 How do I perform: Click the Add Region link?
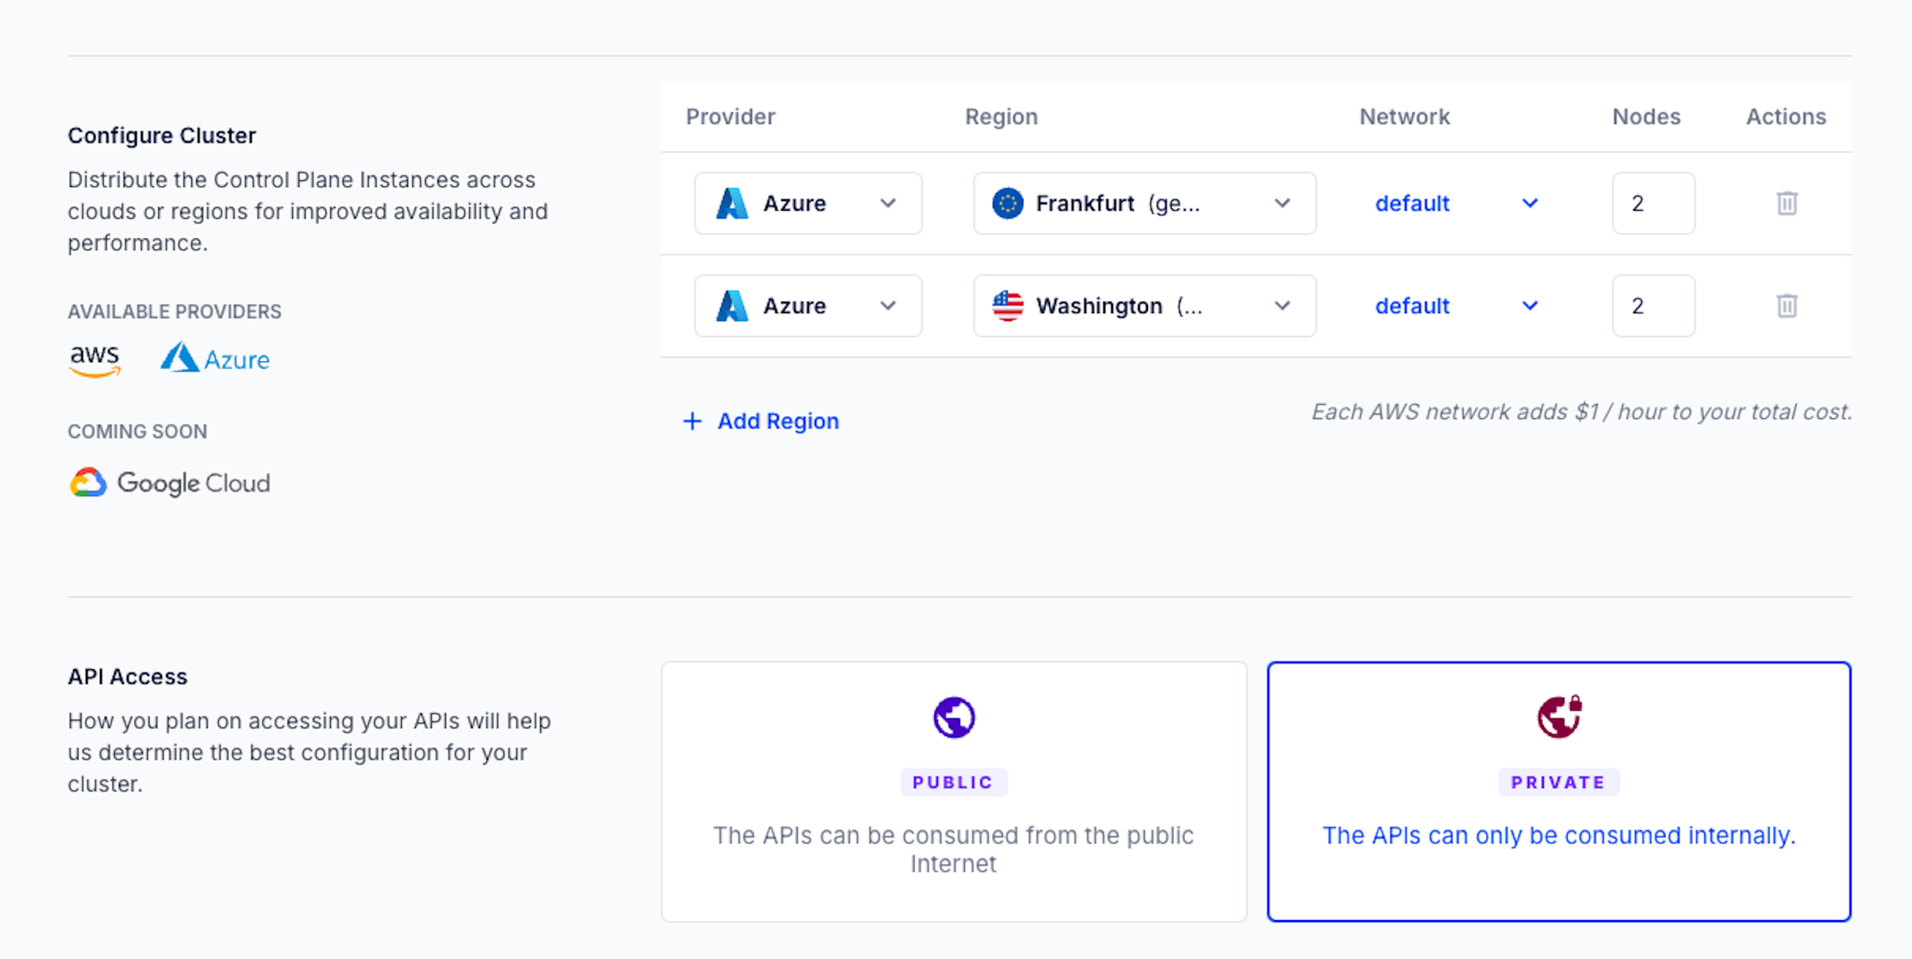(778, 421)
